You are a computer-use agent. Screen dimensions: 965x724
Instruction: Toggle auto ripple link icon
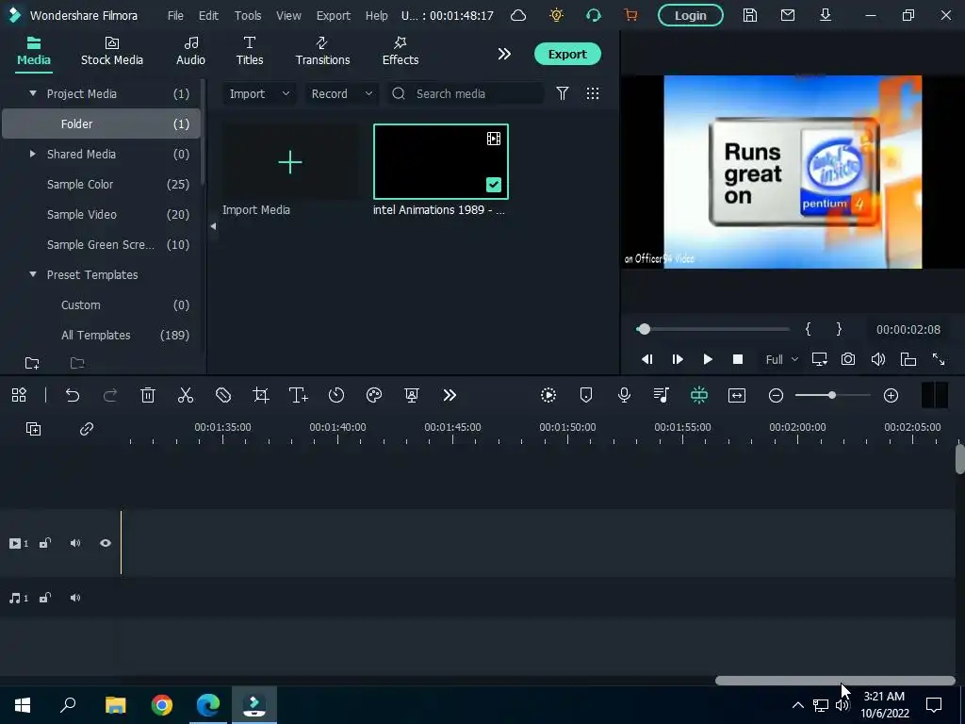(87, 429)
